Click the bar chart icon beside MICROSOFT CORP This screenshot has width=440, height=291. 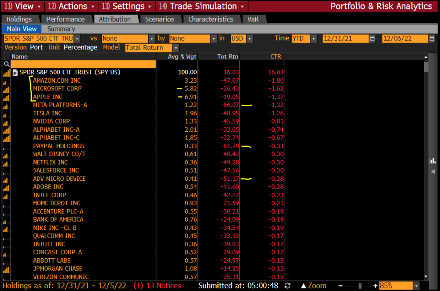tap(6, 90)
